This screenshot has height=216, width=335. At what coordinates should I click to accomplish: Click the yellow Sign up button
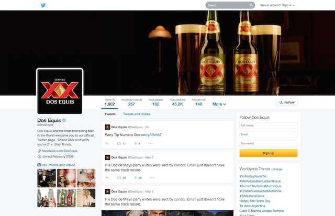pyautogui.click(x=268, y=153)
